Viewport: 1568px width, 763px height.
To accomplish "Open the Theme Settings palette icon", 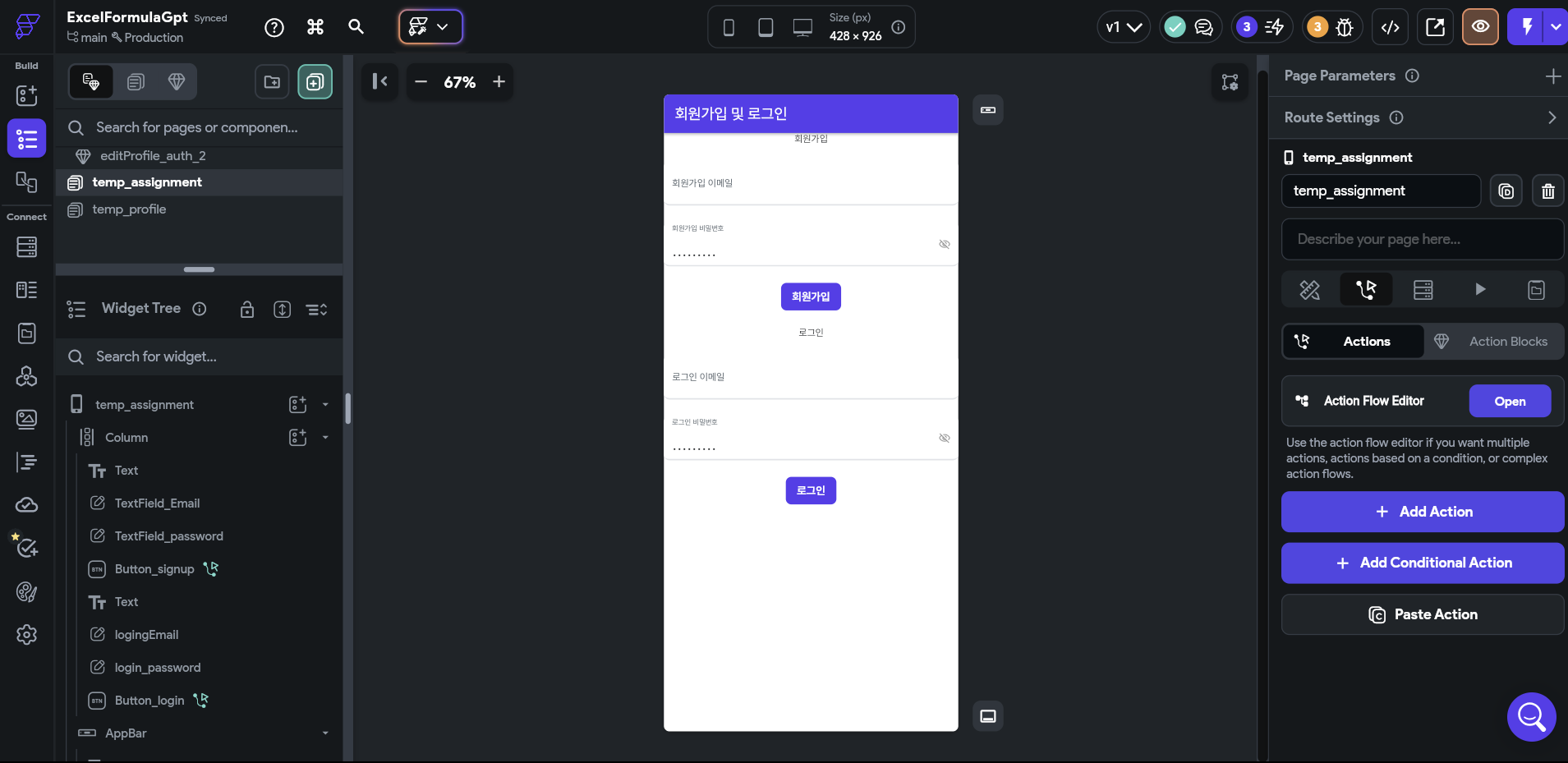I will [27, 591].
